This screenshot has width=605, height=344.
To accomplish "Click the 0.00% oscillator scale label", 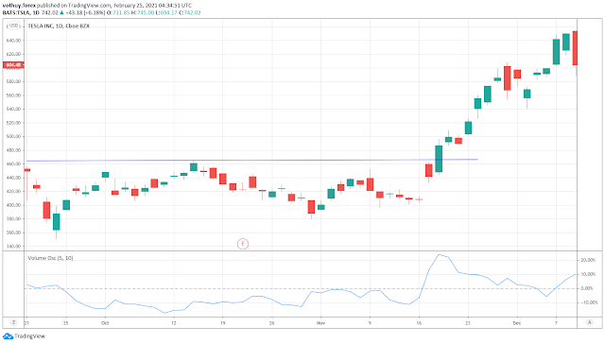I will (x=587, y=288).
